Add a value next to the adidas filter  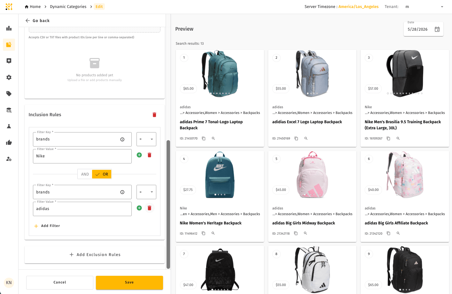(x=139, y=208)
